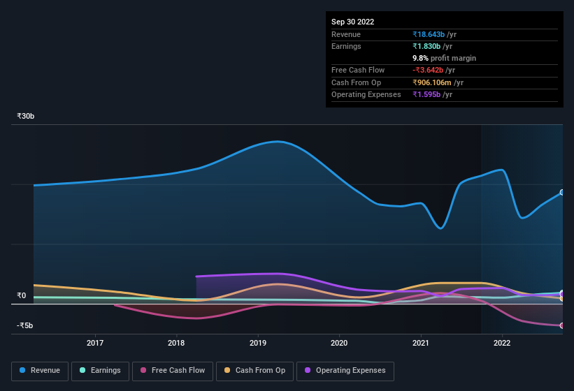
Task: Click the -₹3.642b Free Cash Flow value
Action: tap(428, 70)
